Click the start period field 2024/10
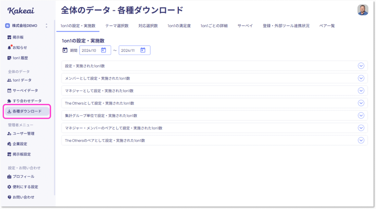This screenshot has height=209, width=376. [x=95, y=50]
